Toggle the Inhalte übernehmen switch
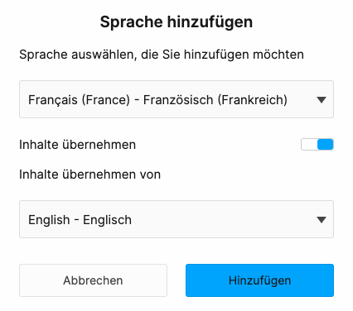The height and width of the screenshot is (311, 353). [317, 145]
